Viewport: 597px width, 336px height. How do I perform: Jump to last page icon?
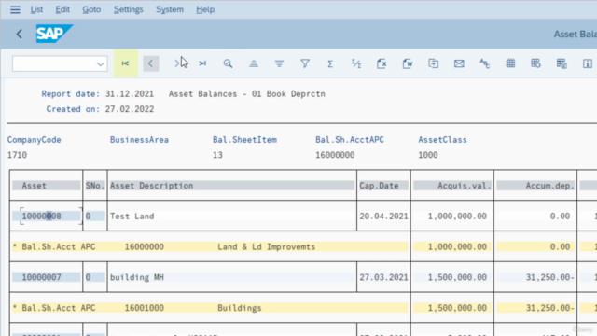[x=202, y=63]
